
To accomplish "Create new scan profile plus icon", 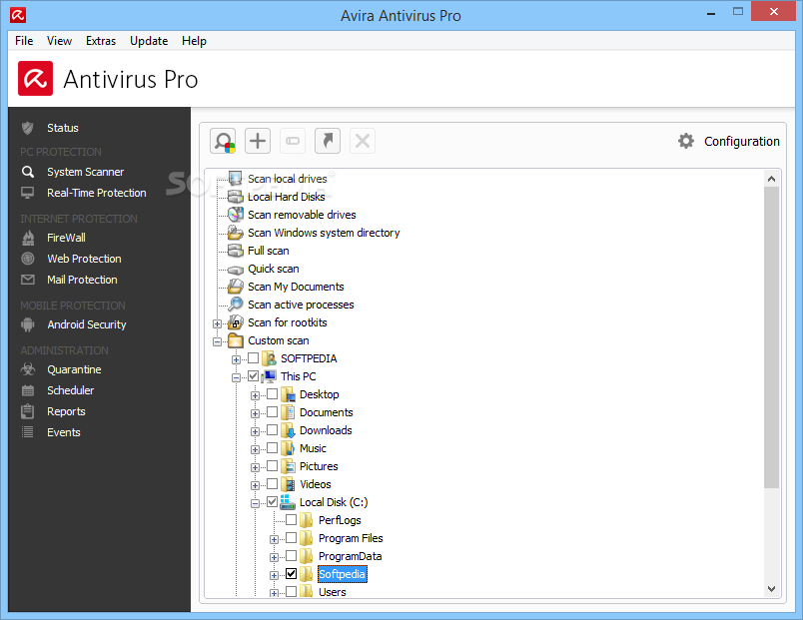I will point(258,141).
